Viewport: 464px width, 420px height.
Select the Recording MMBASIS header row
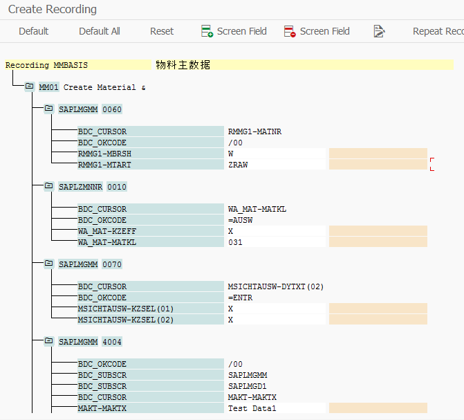click(x=78, y=65)
